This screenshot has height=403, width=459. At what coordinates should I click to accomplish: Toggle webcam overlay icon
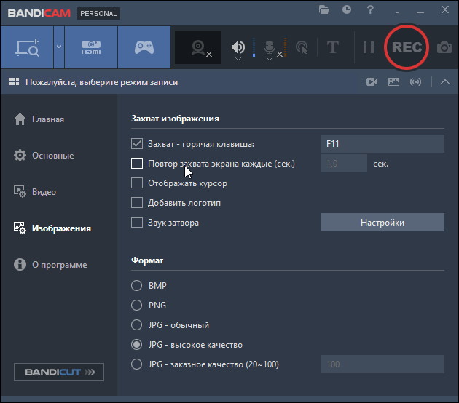pos(198,47)
